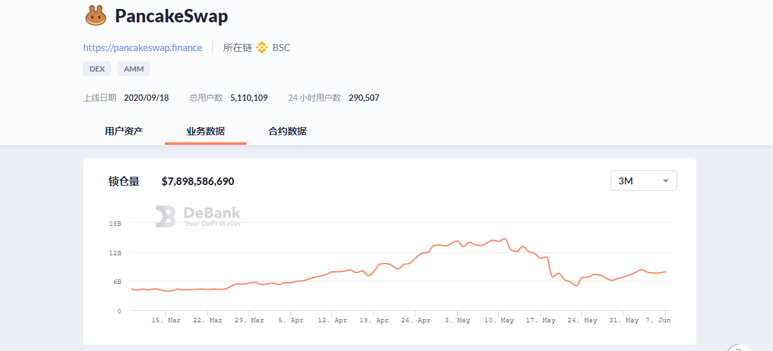Click the 12B y-axis label
The image size is (773, 351).
pos(115,253)
